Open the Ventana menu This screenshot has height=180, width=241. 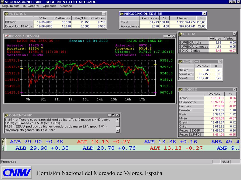(x=66, y=6)
